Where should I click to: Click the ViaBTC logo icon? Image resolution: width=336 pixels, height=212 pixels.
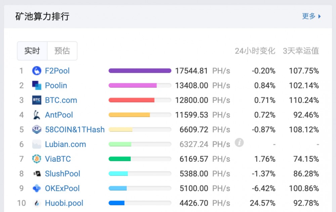pos(37,159)
